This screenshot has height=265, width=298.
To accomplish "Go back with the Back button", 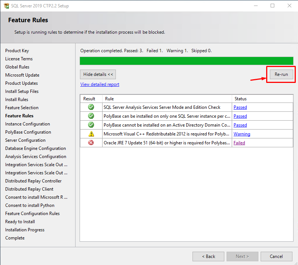I will 208,256.
